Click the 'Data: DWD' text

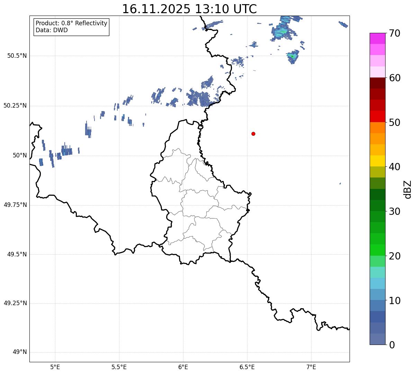point(52,30)
